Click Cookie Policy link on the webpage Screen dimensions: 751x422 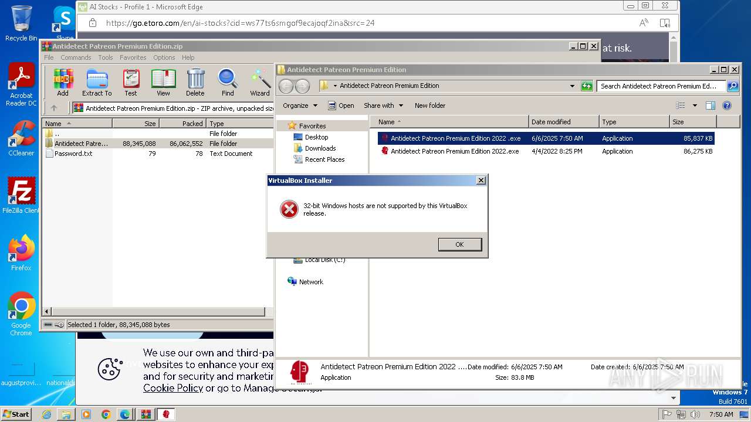point(173,388)
